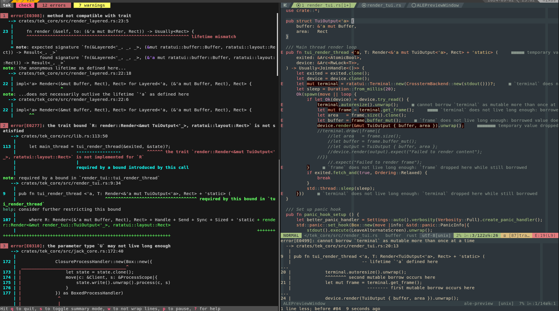Viewport: 559px width, 311px height.
Task: Open path render_layered.rs:22:18
Action: [x=75, y=73]
